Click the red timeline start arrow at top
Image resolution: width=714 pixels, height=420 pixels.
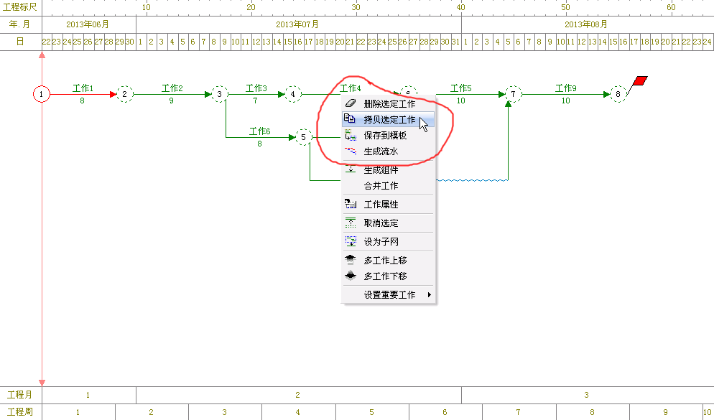[x=42, y=55]
